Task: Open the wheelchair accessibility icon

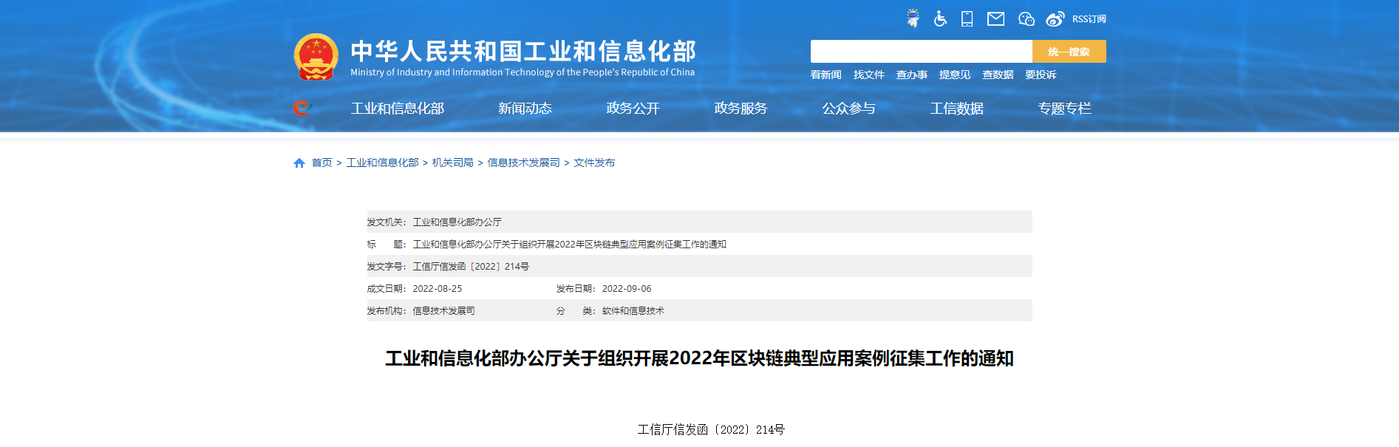Action: coord(940,18)
